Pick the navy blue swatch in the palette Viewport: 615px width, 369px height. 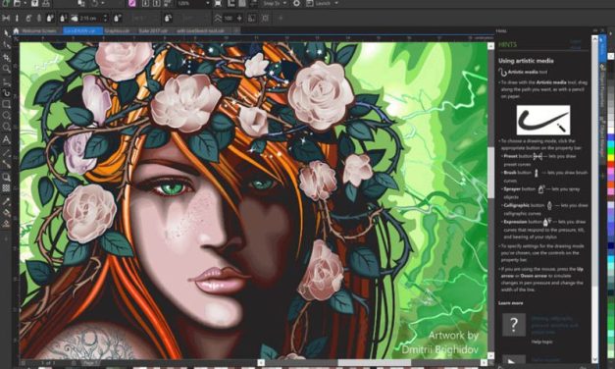click(x=611, y=245)
